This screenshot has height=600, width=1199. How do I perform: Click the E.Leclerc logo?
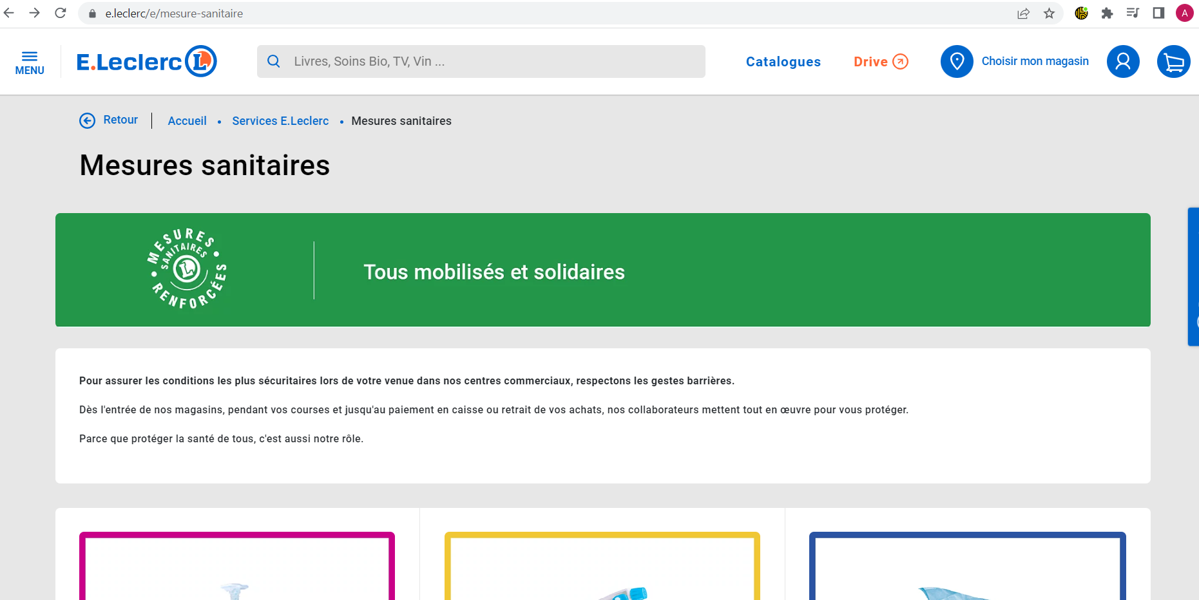coord(145,61)
